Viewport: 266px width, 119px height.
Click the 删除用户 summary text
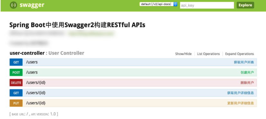pos(247,83)
